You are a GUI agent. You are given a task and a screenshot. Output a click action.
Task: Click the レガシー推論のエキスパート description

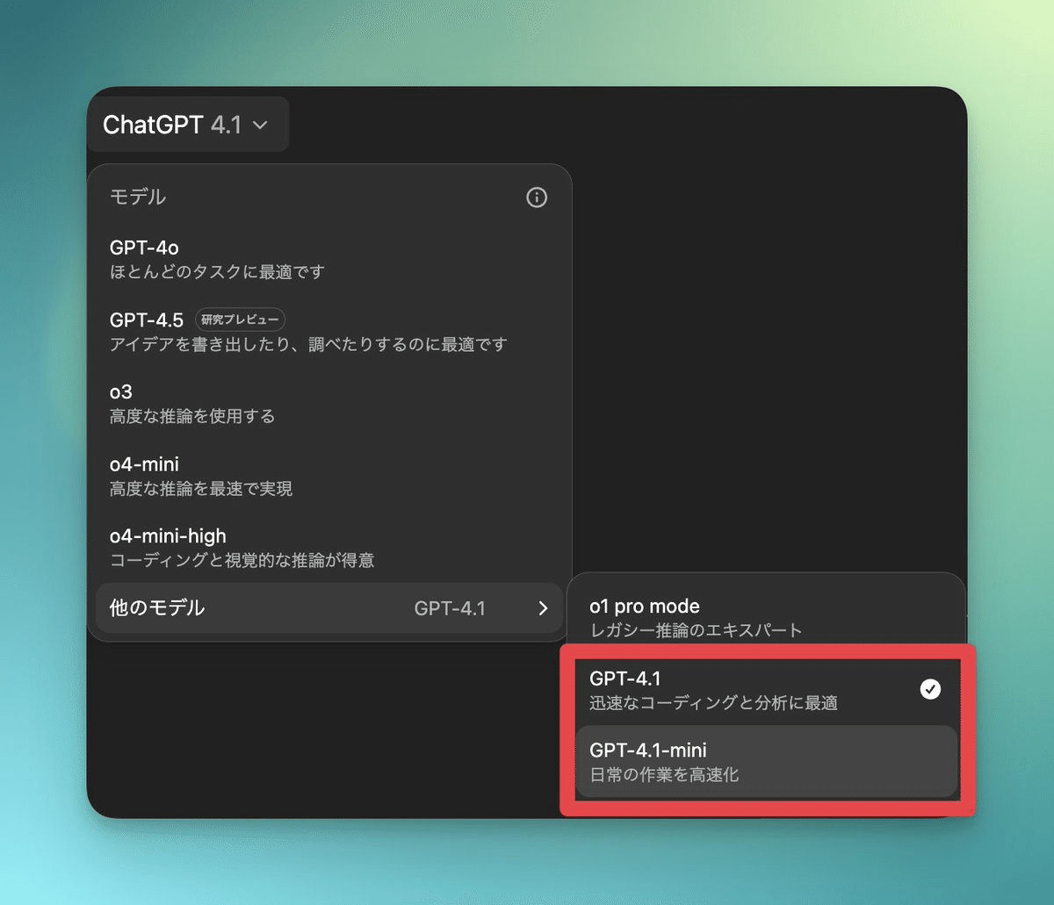click(696, 630)
